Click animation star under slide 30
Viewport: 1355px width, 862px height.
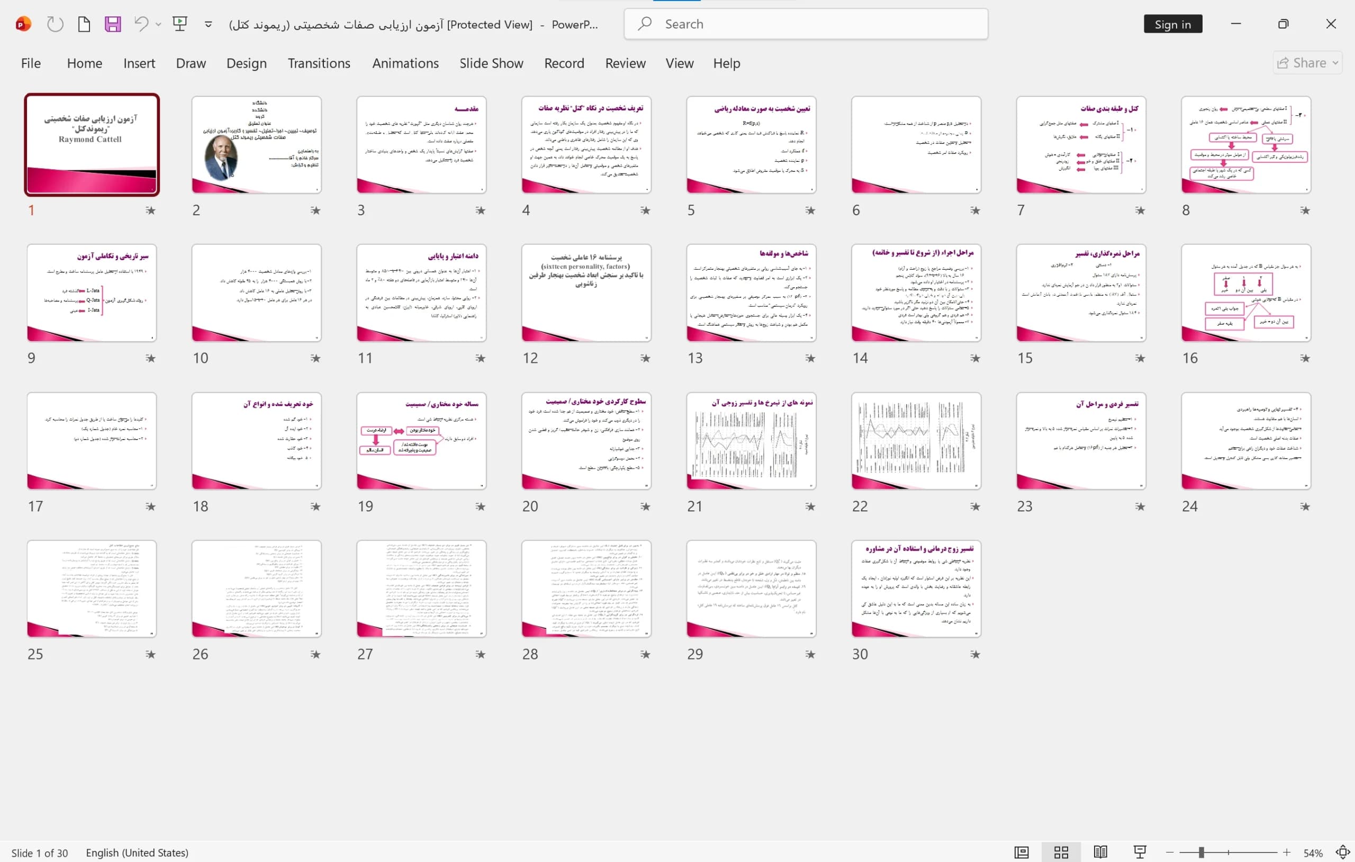click(x=974, y=654)
